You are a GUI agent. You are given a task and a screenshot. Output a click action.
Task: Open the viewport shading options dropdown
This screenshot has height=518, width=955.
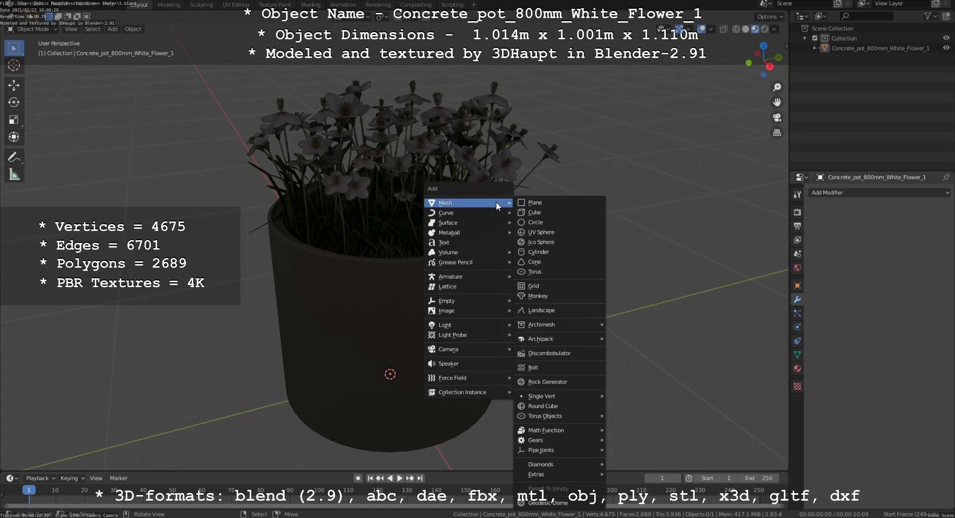pyautogui.click(x=774, y=29)
